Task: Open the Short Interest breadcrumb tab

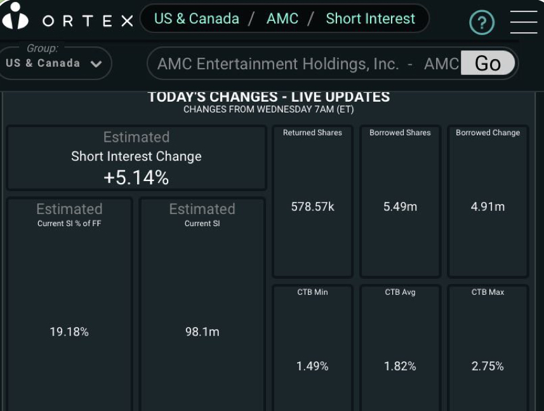Action: [370, 18]
